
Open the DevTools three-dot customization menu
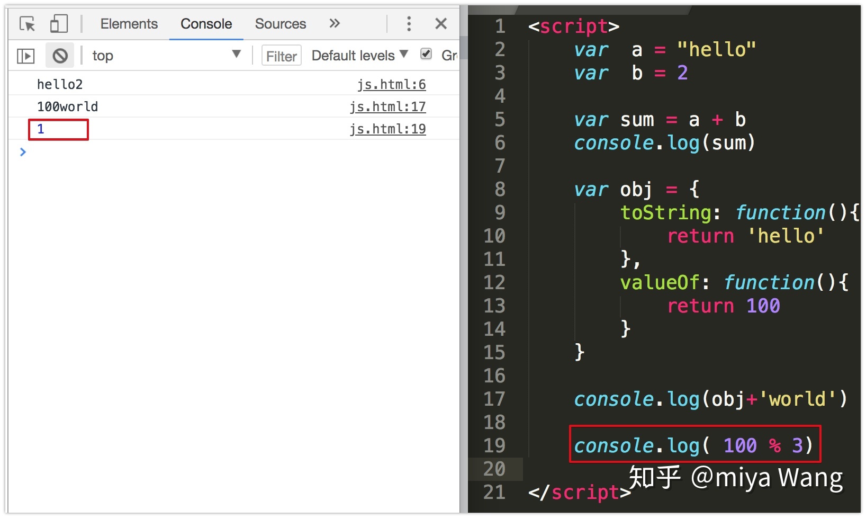pyautogui.click(x=409, y=23)
